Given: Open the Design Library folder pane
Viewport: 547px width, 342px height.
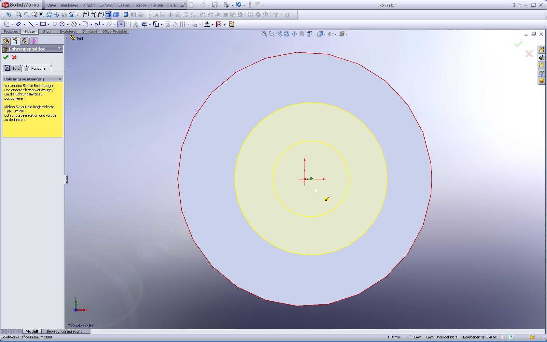Looking at the screenshot, I should 541,58.
